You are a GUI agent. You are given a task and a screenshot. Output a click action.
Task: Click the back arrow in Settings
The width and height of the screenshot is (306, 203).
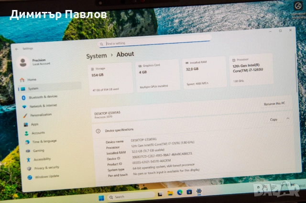point(17,49)
